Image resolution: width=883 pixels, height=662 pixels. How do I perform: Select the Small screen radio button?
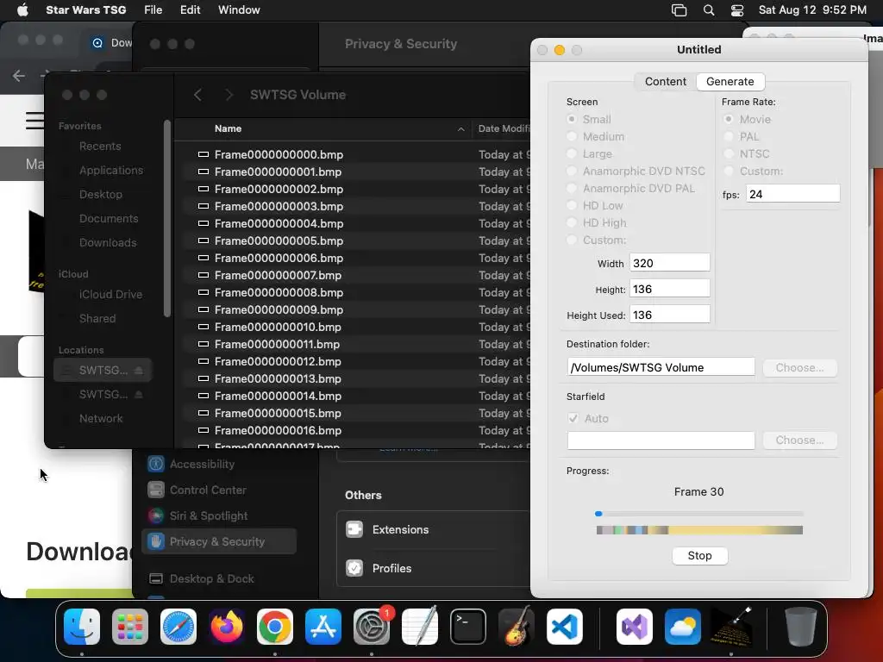[572, 119]
